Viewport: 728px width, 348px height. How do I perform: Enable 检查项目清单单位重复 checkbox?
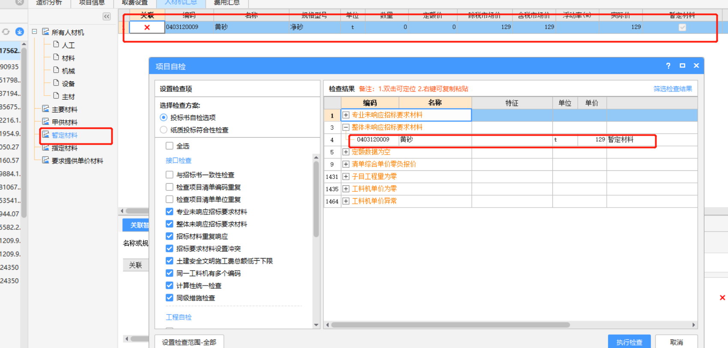170,199
